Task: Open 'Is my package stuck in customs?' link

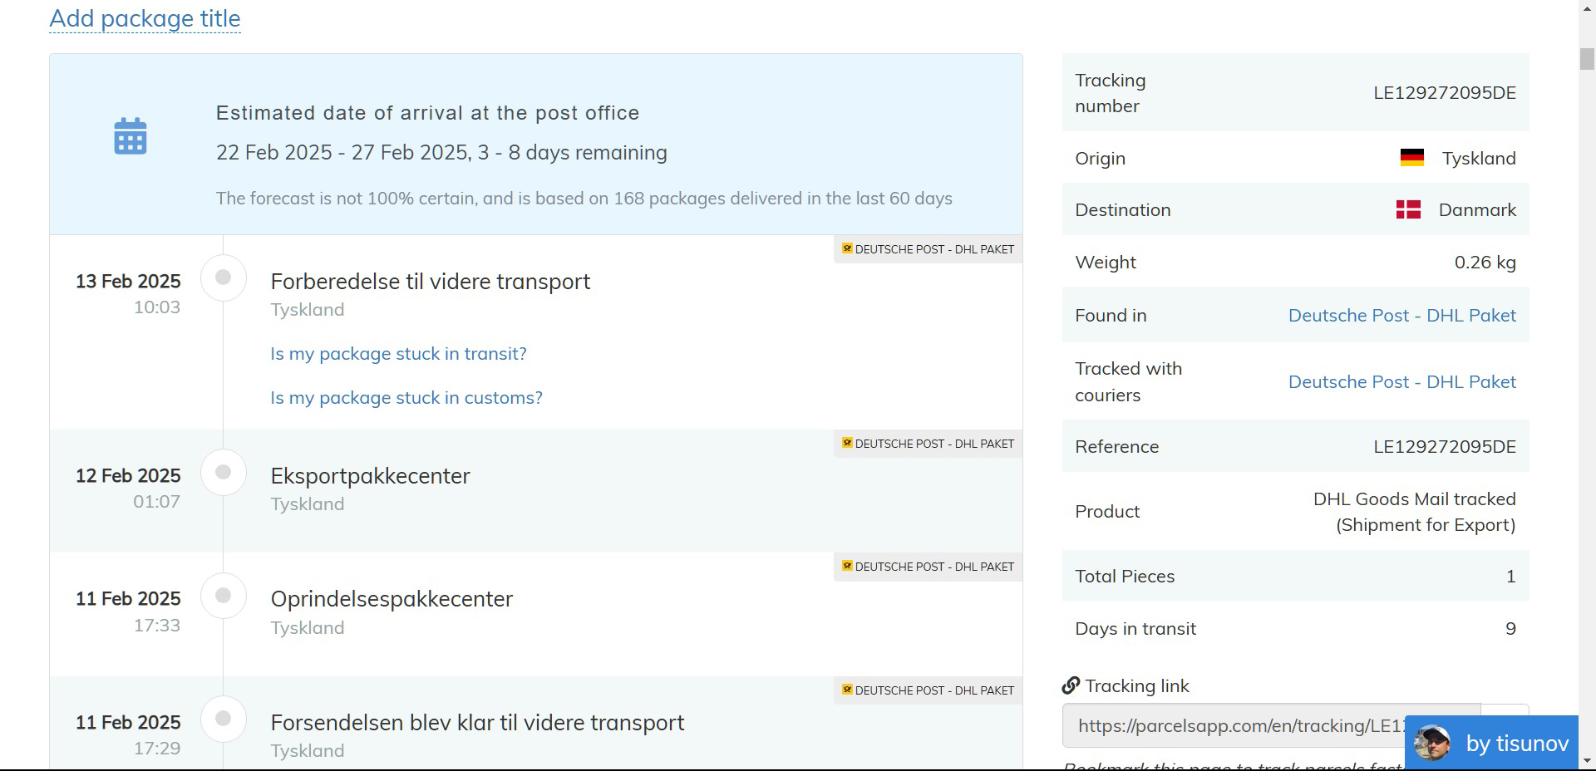Action: [406, 398]
